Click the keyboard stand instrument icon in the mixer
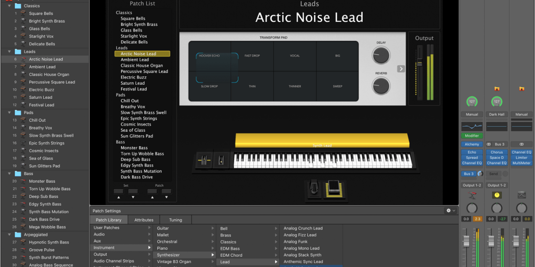This screenshot has width=535, height=267. click(x=472, y=195)
